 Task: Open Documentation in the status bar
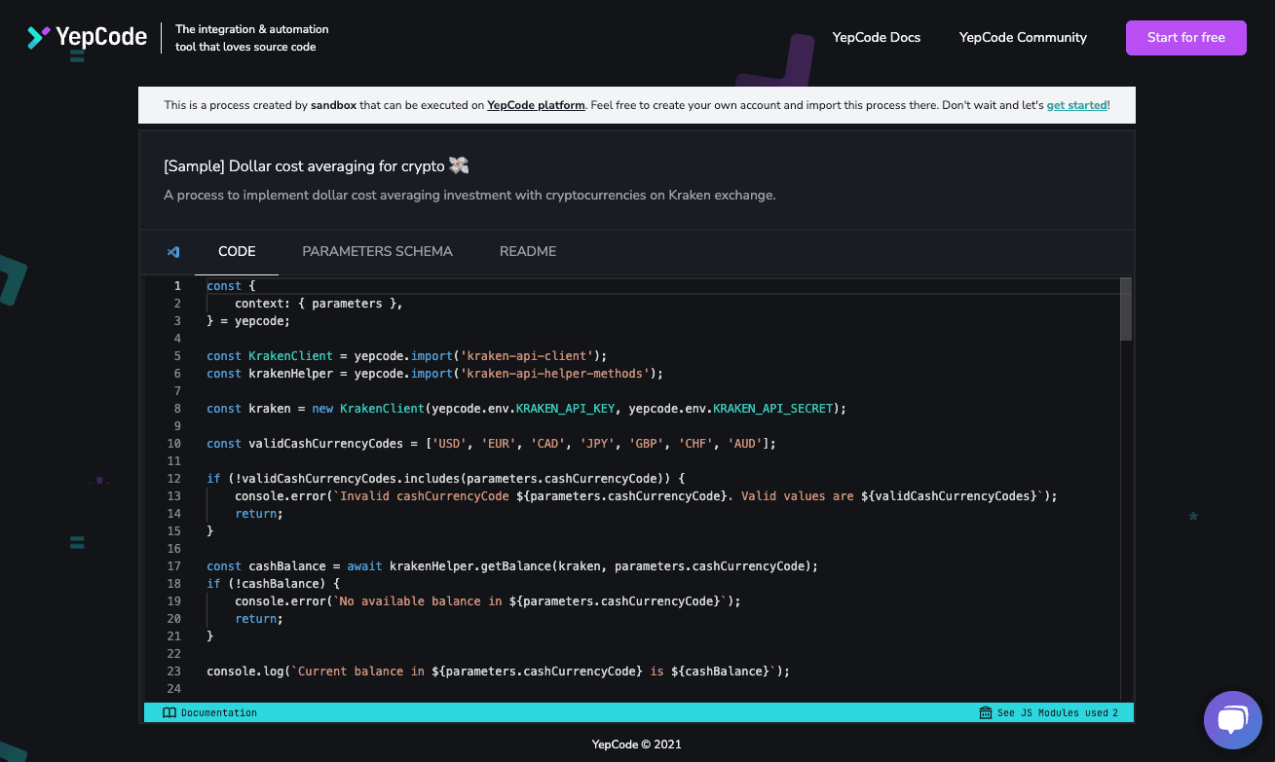click(x=210, y=712)
